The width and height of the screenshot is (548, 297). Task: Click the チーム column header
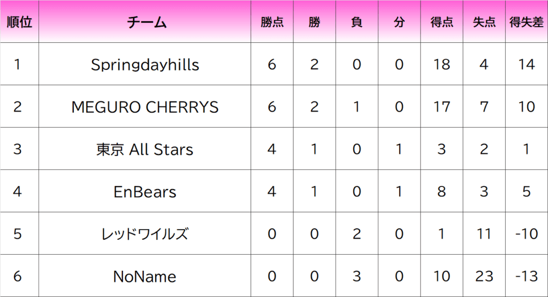(145, 22)
